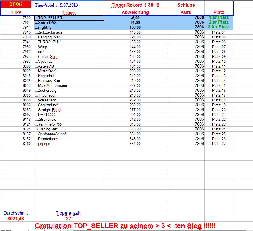Select the Fibonacci tipper cell
Image resolution: width=253 pixels, height=231 pixels.
tap(69, 95)
